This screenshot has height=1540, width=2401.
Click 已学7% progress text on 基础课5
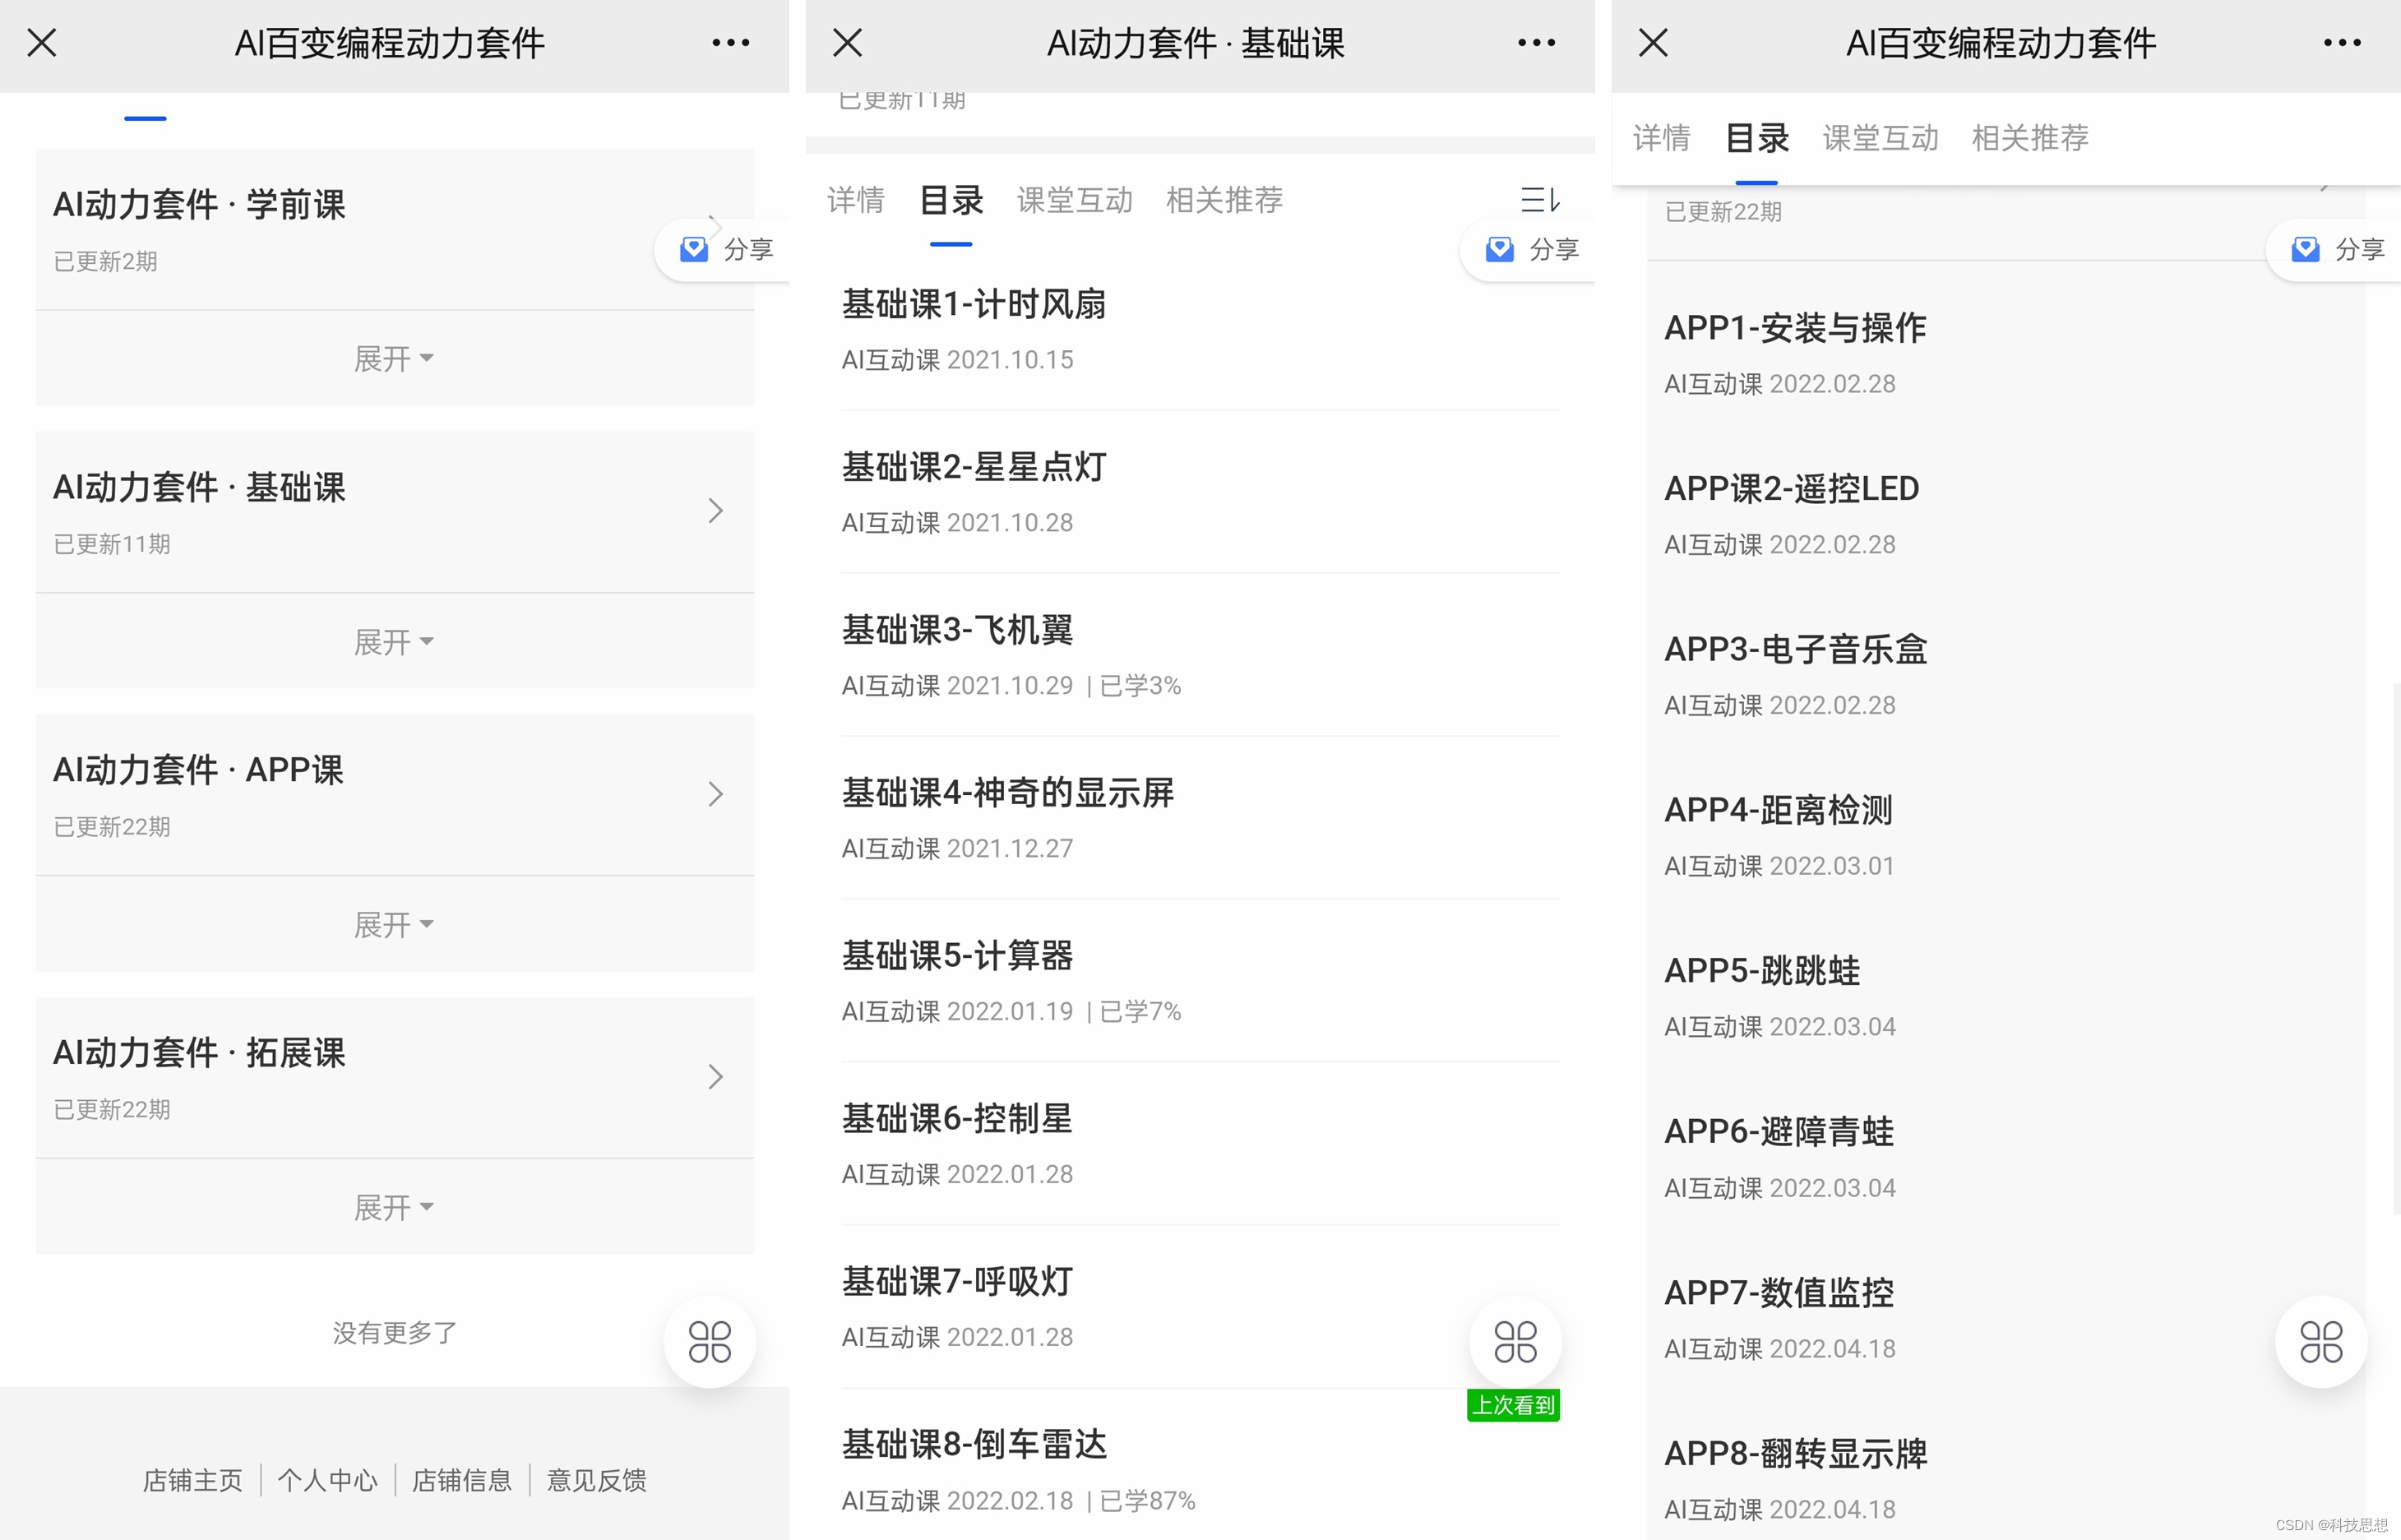tap(1140, 1011)
